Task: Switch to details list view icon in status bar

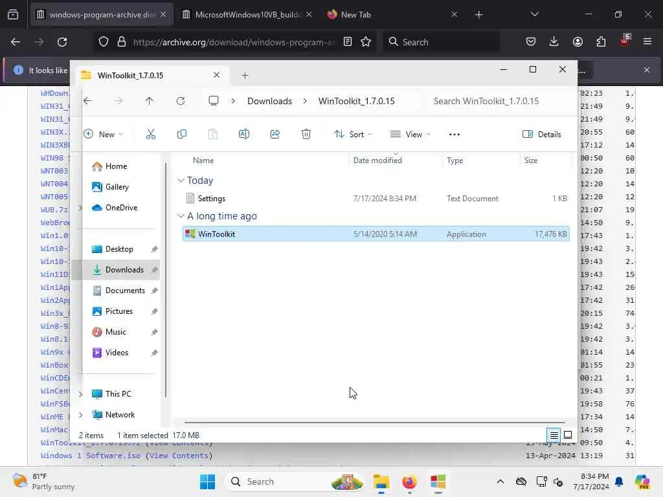Action: click(554, 434)
